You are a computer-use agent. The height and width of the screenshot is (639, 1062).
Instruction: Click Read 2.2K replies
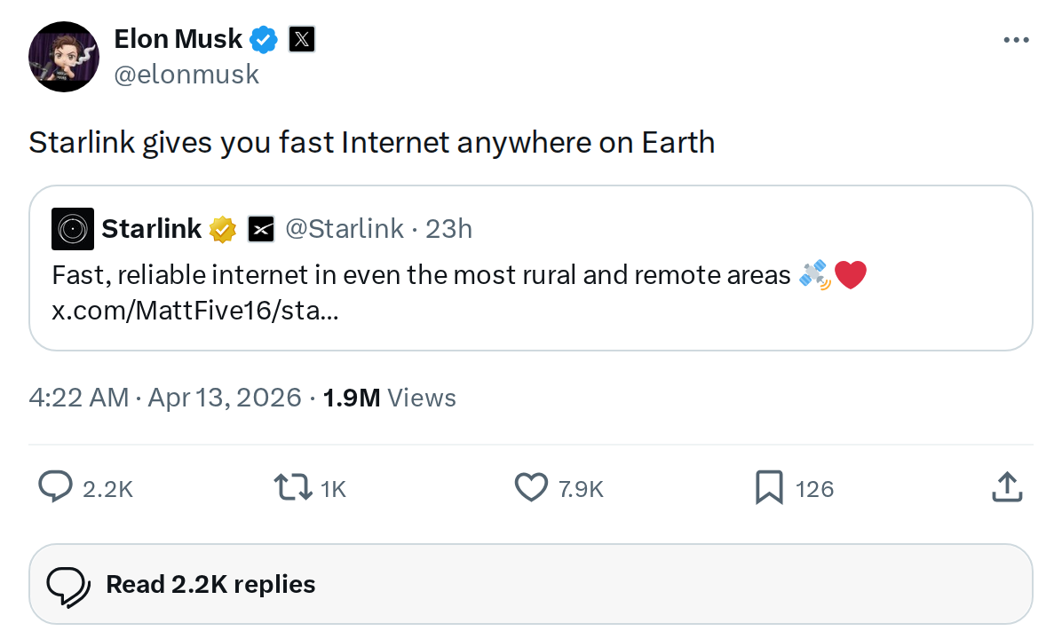tap(210, 583)
